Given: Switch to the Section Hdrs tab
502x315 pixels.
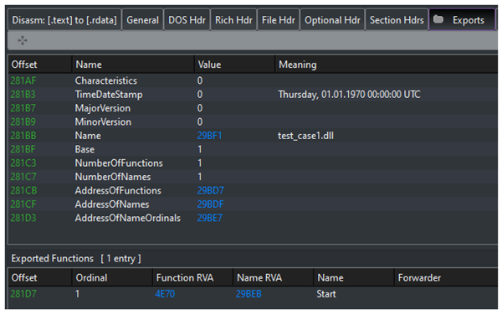Looking at the screenshot, I should pos(397,20).
